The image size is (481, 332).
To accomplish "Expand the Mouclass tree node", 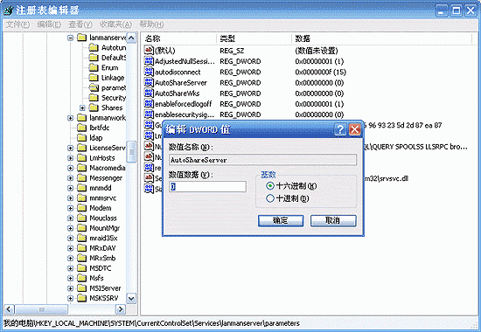I will (x=71, y=218).
